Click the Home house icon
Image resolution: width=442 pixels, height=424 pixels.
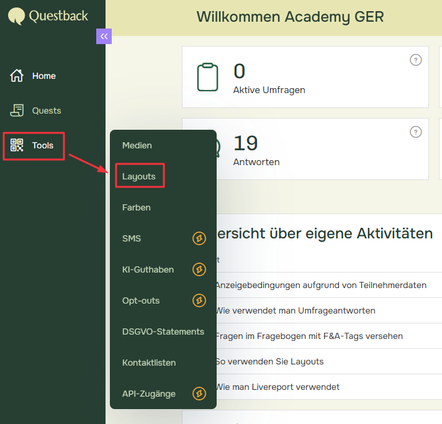click(17, 76)
